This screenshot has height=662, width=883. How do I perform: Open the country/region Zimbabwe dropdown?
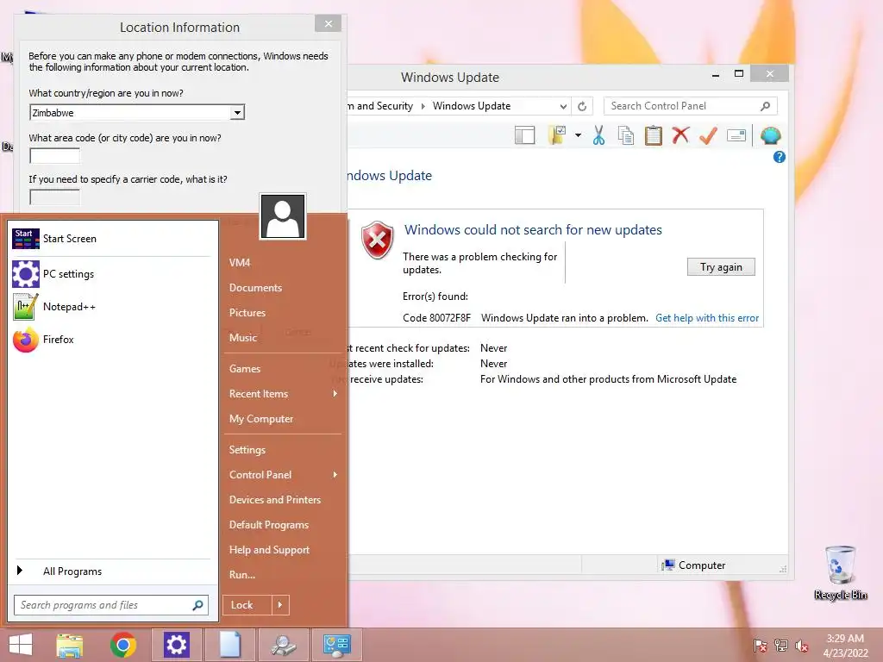tap(238, 113)
